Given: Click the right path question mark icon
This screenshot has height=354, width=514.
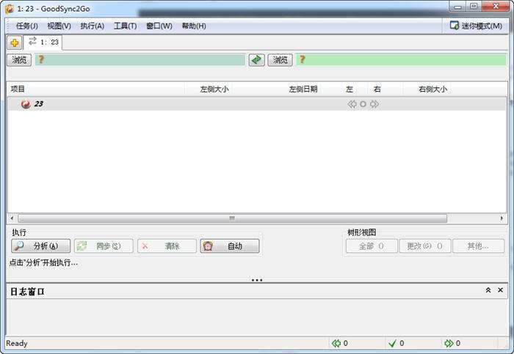Looking at the screenshot, I should (x=302, y=59).
